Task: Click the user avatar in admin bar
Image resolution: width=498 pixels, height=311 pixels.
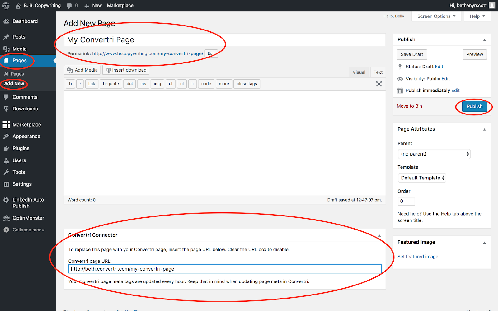Action: [492, 5]
